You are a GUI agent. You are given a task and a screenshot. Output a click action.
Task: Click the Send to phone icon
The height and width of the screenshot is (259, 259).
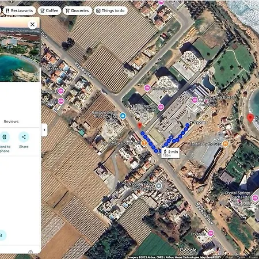pyautogui.click(x=4, y=137)
